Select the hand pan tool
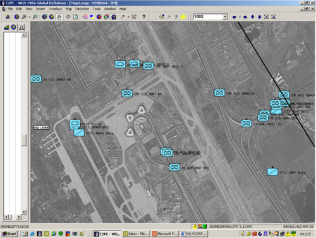 (59, 17)
